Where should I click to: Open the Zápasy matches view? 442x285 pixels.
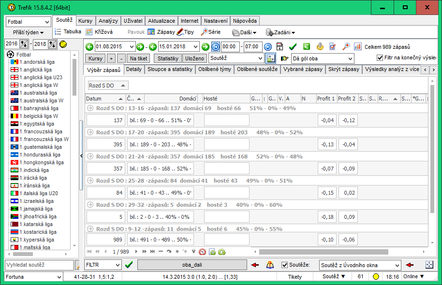(x=162, y=32)
